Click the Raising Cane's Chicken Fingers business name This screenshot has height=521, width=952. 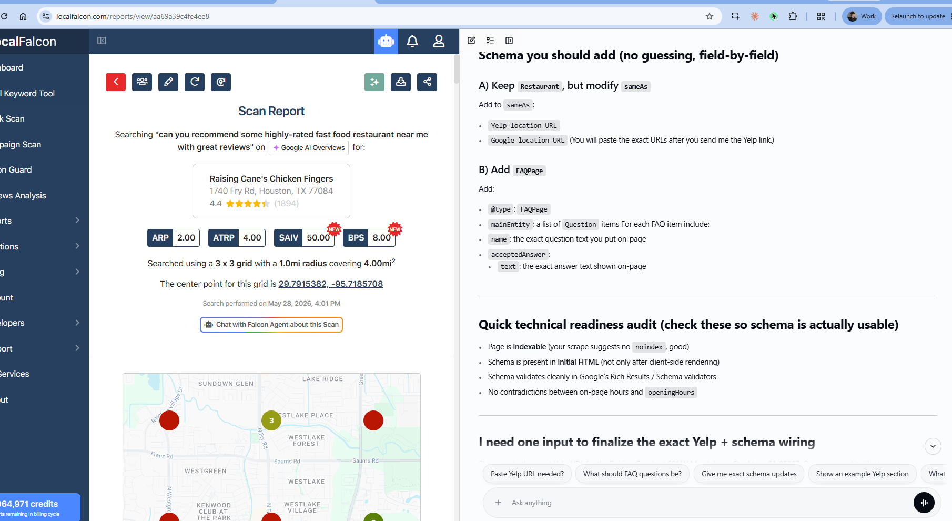tap(271, 178)
